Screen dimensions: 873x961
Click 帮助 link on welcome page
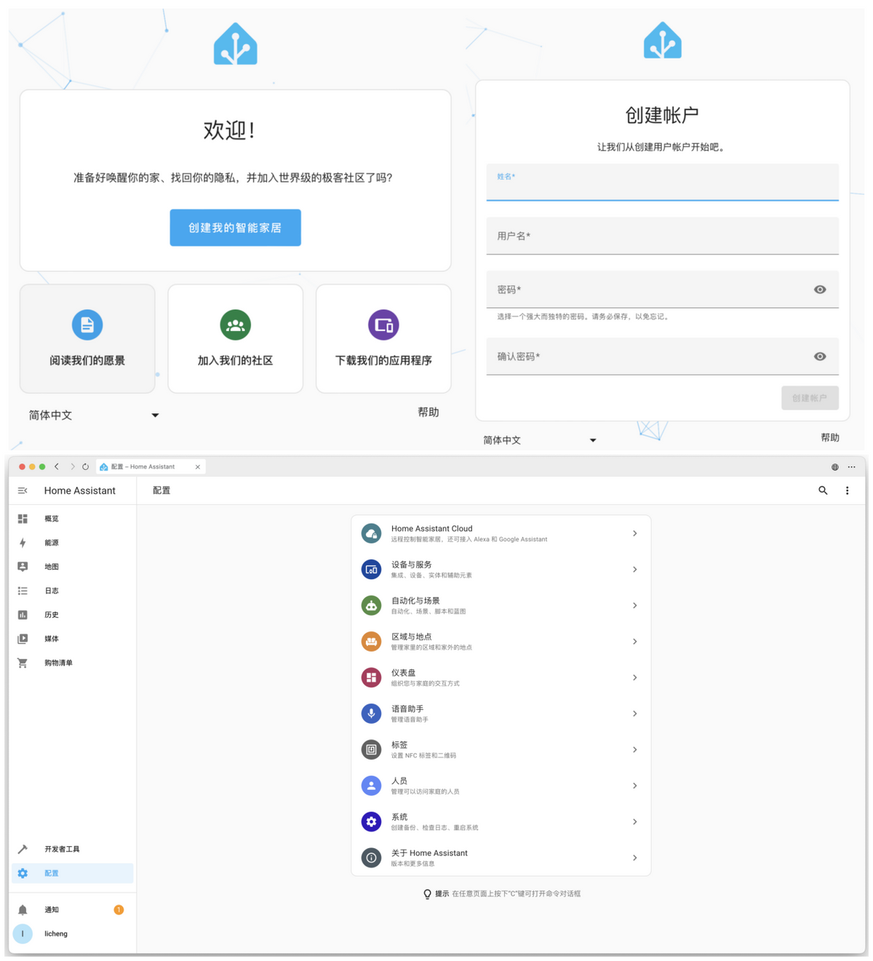pyautogui.click(x=428, y=412)
